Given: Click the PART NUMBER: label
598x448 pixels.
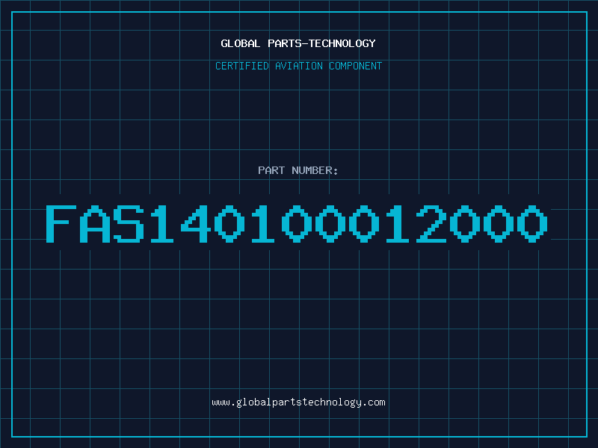Looking at the screenshot, I should (x=298, y=170).
